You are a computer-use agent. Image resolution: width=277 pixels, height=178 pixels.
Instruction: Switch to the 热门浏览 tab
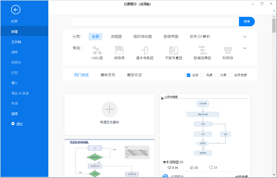coord(81,75)
